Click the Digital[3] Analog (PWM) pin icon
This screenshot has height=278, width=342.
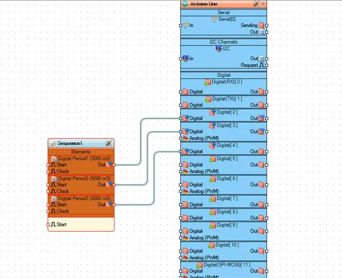click(x=185, y=138)
